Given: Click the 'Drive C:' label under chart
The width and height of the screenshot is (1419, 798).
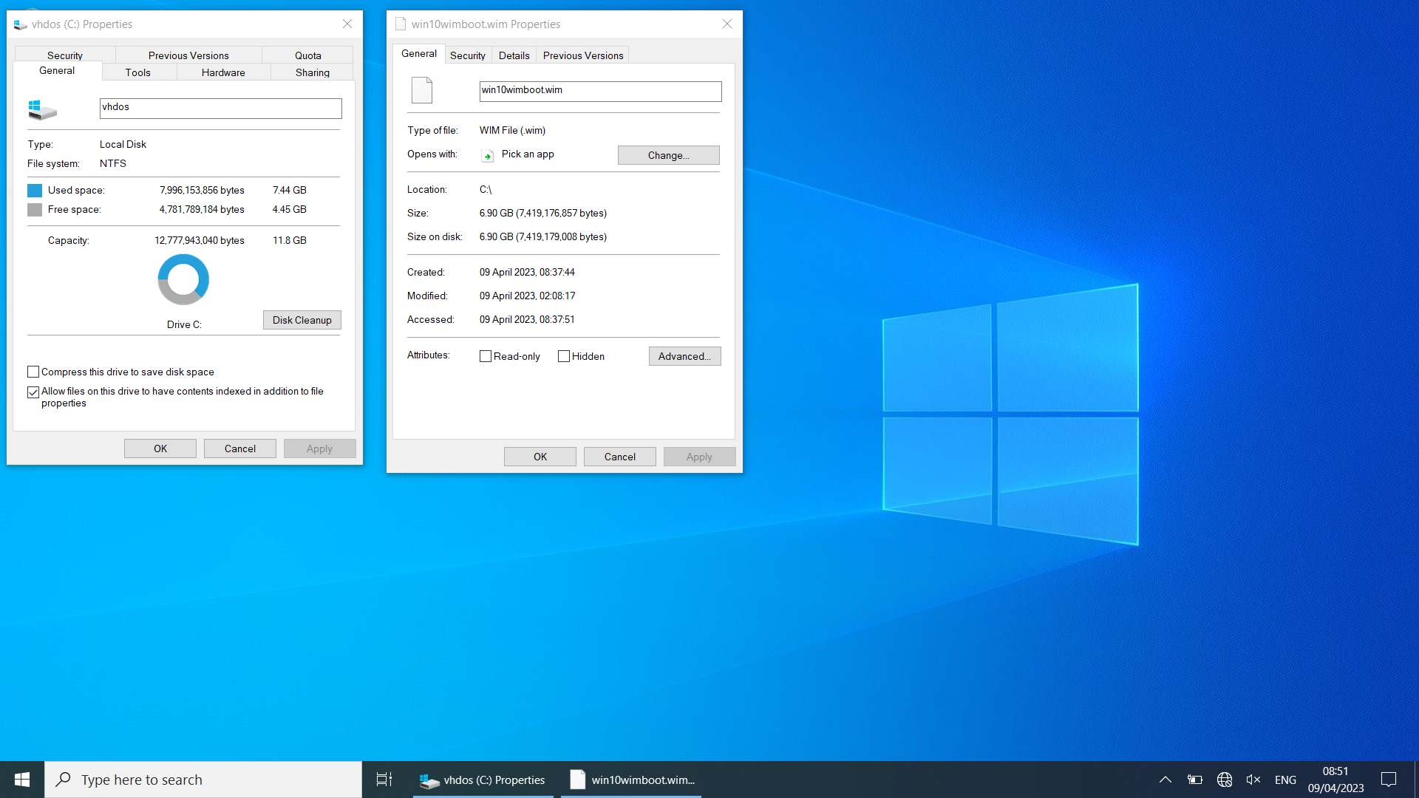Looking at the screenshot, I should coord(184,324).
